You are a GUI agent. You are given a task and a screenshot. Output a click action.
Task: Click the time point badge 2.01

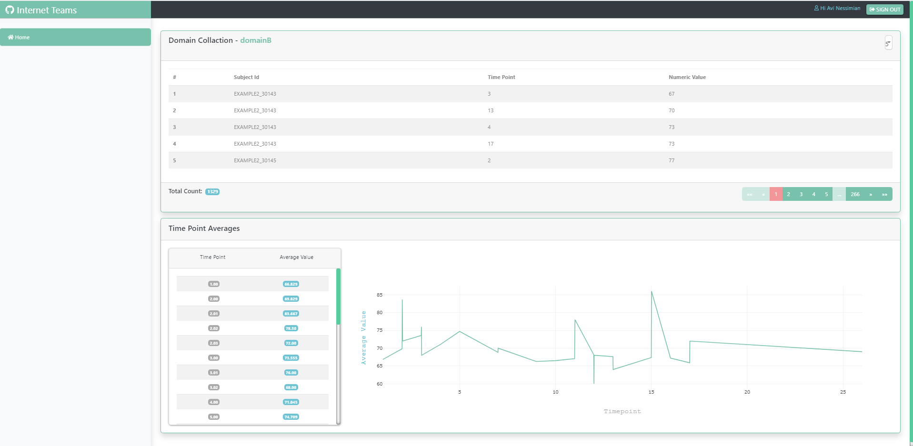[214, 314]
